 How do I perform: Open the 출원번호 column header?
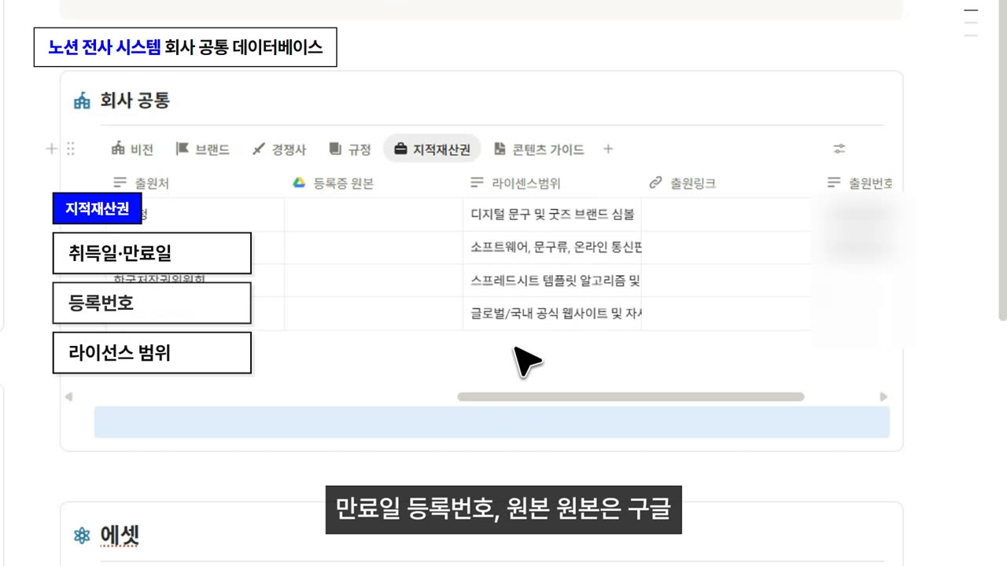(861, 183)
